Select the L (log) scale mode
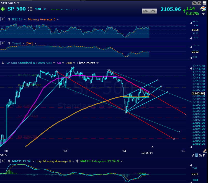Screen dimensions: 208x183 pyautogui.click(x=196, y=155)
